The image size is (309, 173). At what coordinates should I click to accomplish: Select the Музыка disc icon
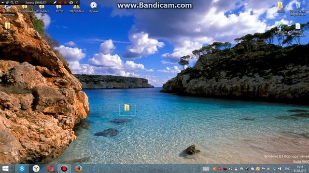[x=93, y=8]
